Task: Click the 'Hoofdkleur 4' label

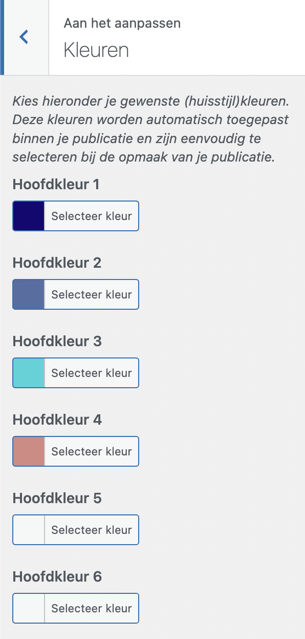Action: click(x=57, y=420)
